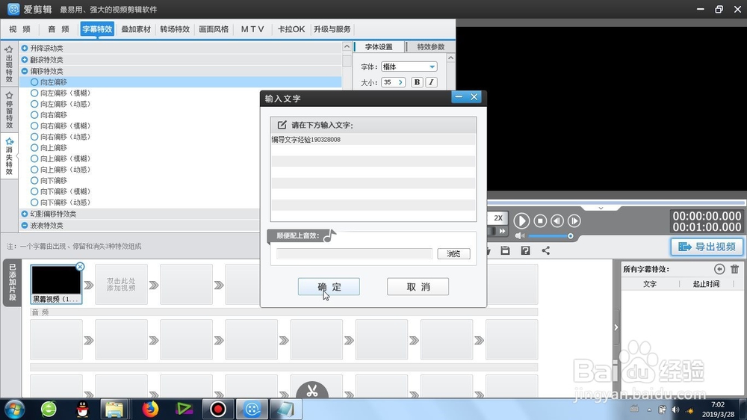Expand the 升降滚动类 category

pos(25,48)
